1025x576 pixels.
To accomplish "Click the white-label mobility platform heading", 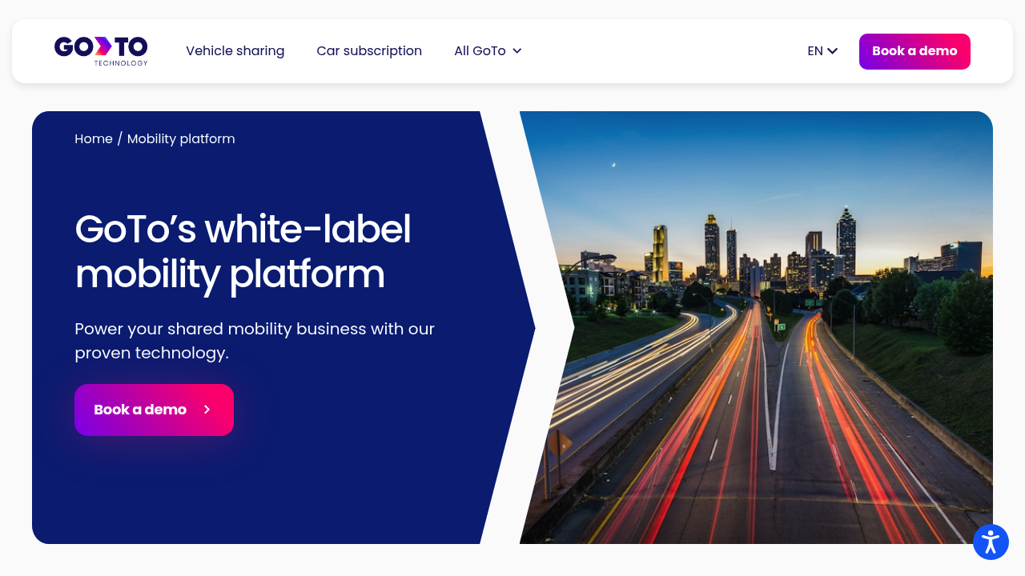I will point(243,252).
